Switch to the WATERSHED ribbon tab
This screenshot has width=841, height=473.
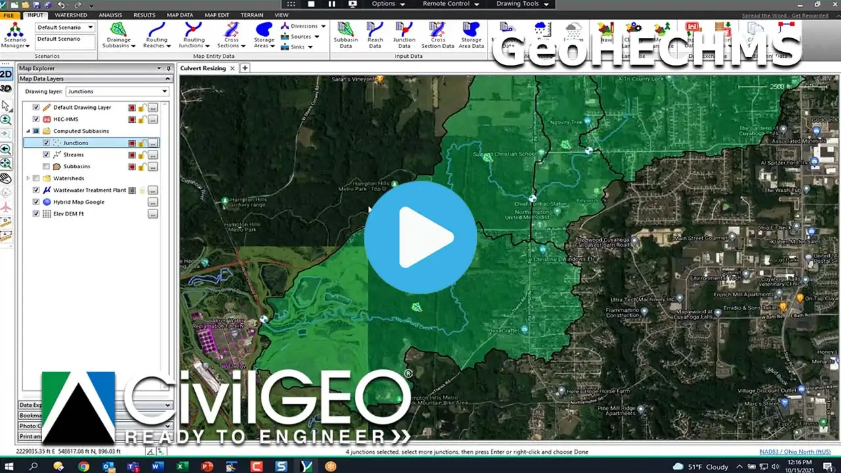pyautogui.click(x=71, y=15)
